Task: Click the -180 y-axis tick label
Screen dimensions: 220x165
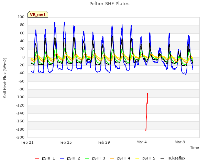Action: [20, 129]
